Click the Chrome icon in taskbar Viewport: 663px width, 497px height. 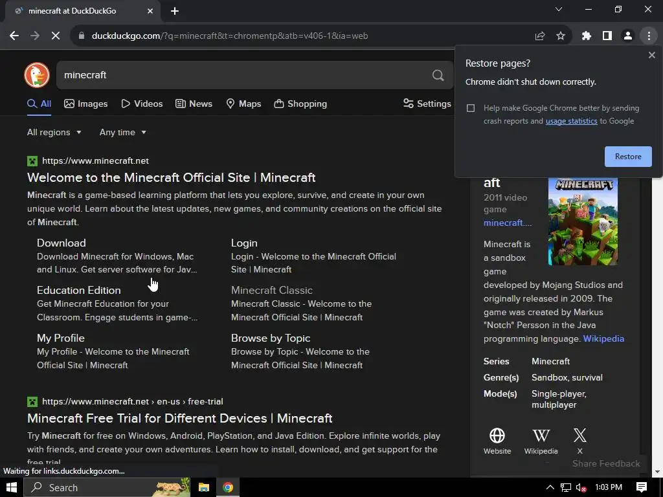pyautogui.click(x=228, y=488)
